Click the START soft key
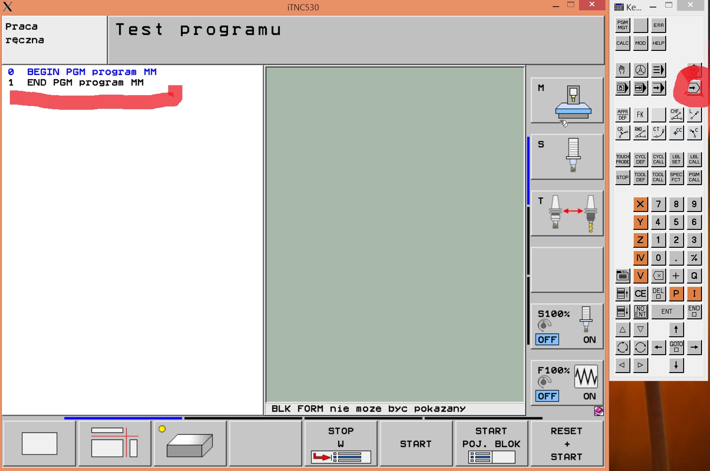710x471 pixels. pyautogui.click(x=416, y=444)
